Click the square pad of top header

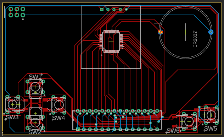click(102, 10)
